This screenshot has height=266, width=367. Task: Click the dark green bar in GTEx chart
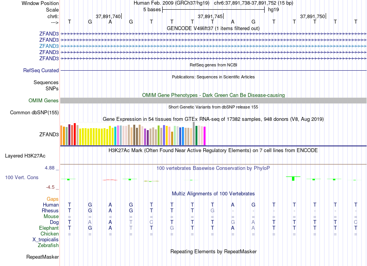(x=197, y=136)
